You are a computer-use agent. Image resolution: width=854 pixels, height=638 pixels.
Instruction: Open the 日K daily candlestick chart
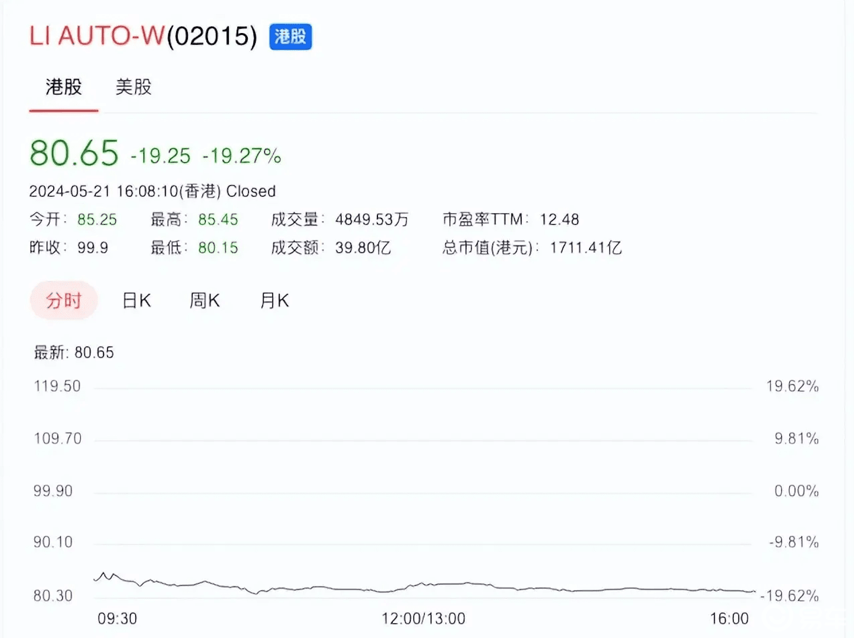(x=136, y=301)
